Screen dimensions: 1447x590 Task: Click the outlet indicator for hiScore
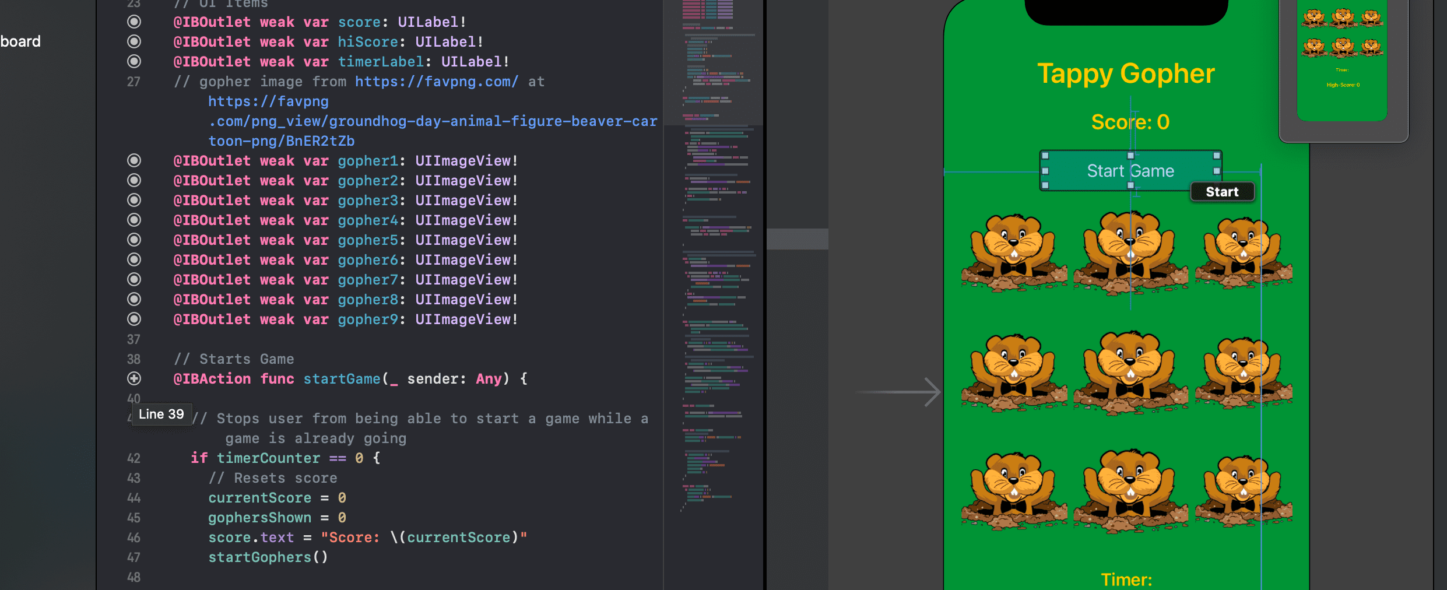tap(134, 42)
